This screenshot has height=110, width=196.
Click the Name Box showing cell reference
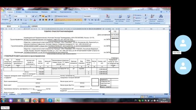click(x=10, y=26)
